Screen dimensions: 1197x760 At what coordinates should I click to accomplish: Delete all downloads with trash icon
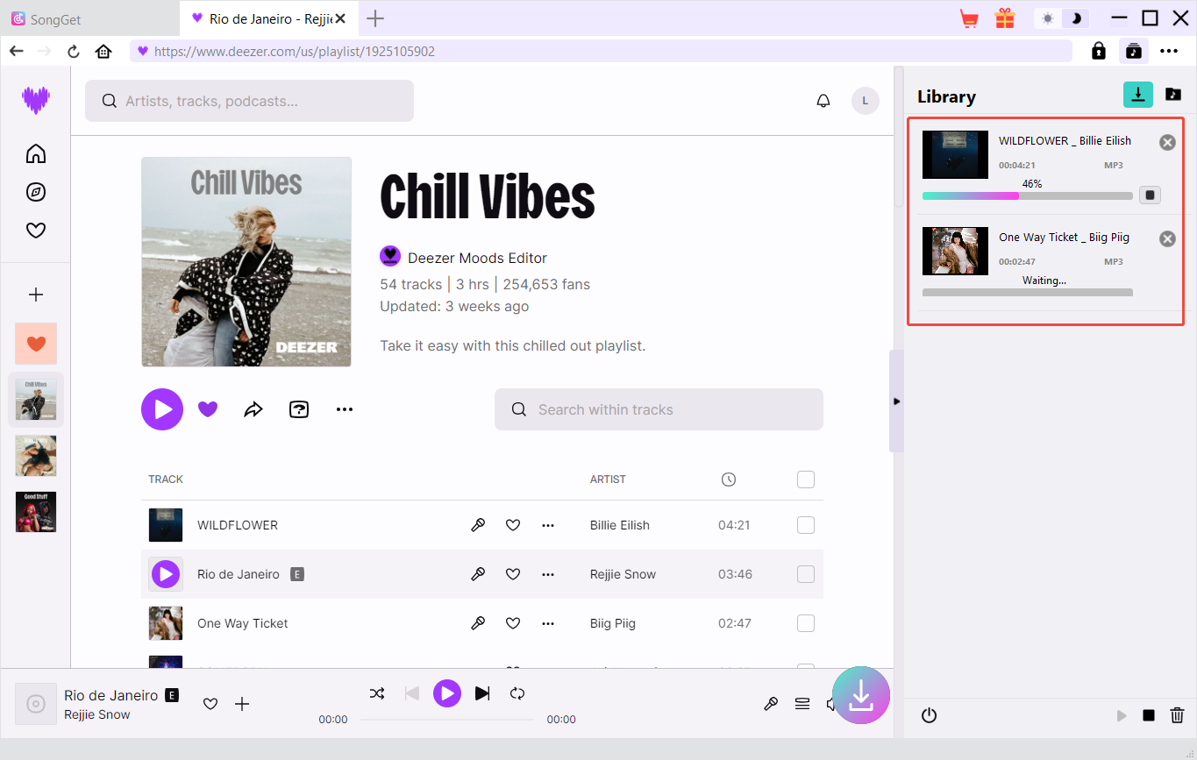point(1177,715)
